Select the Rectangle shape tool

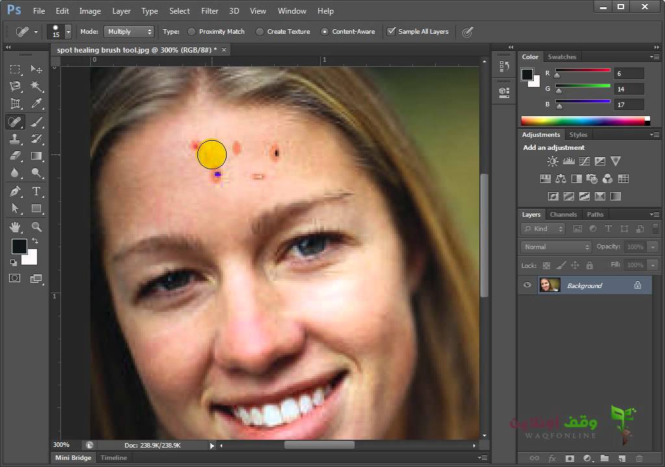pyautogui.click(x=36, y=208)
